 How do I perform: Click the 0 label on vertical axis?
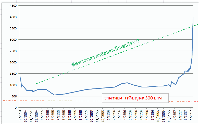16,108
